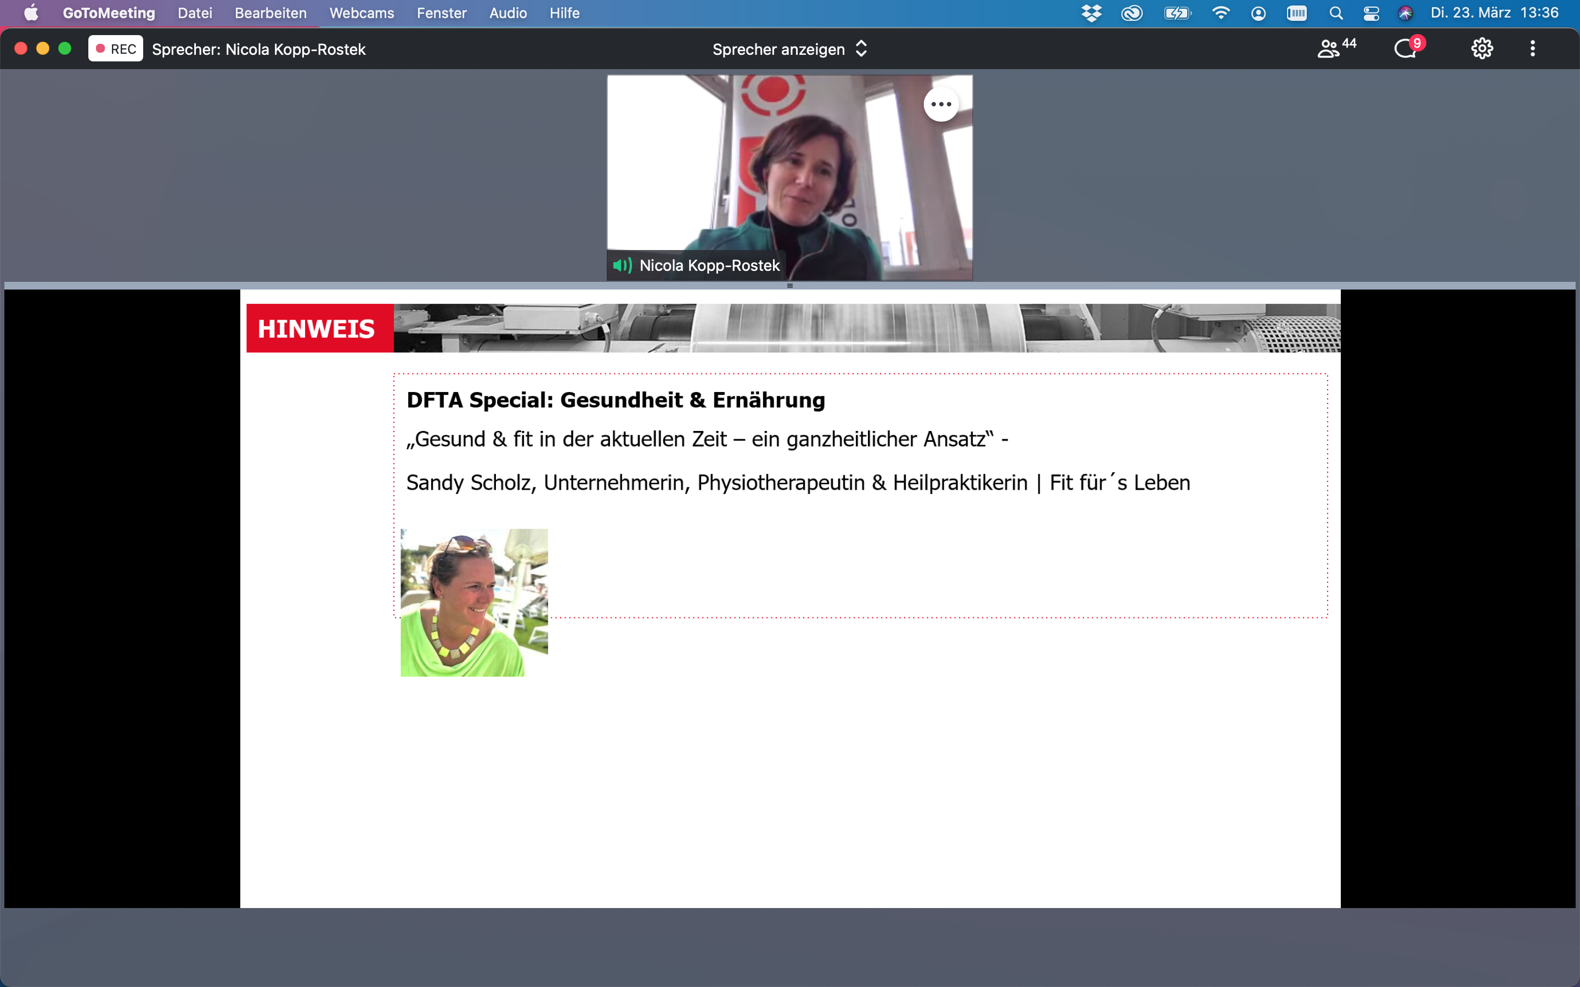Click the date and time Di. 23. März 13:36
Image resolution: width=1580 pixels, height=987 pixels.
pyautogui.click(x=1494, y=13)
